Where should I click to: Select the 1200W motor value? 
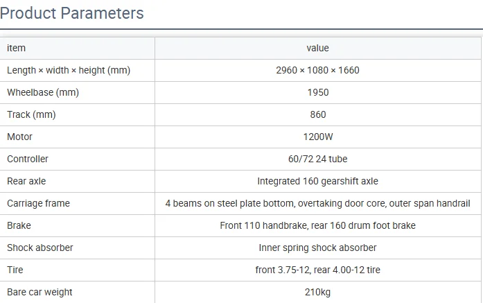[x=317, y=137]
